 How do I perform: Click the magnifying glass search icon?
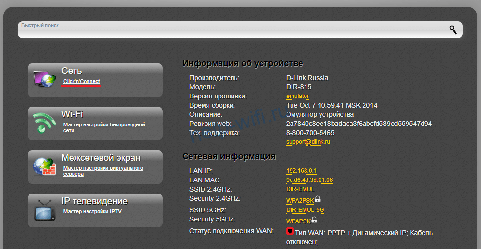point(452,29)
